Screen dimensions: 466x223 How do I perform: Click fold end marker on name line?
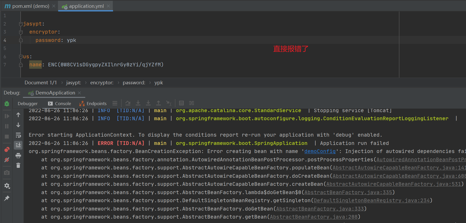[21, 65]
